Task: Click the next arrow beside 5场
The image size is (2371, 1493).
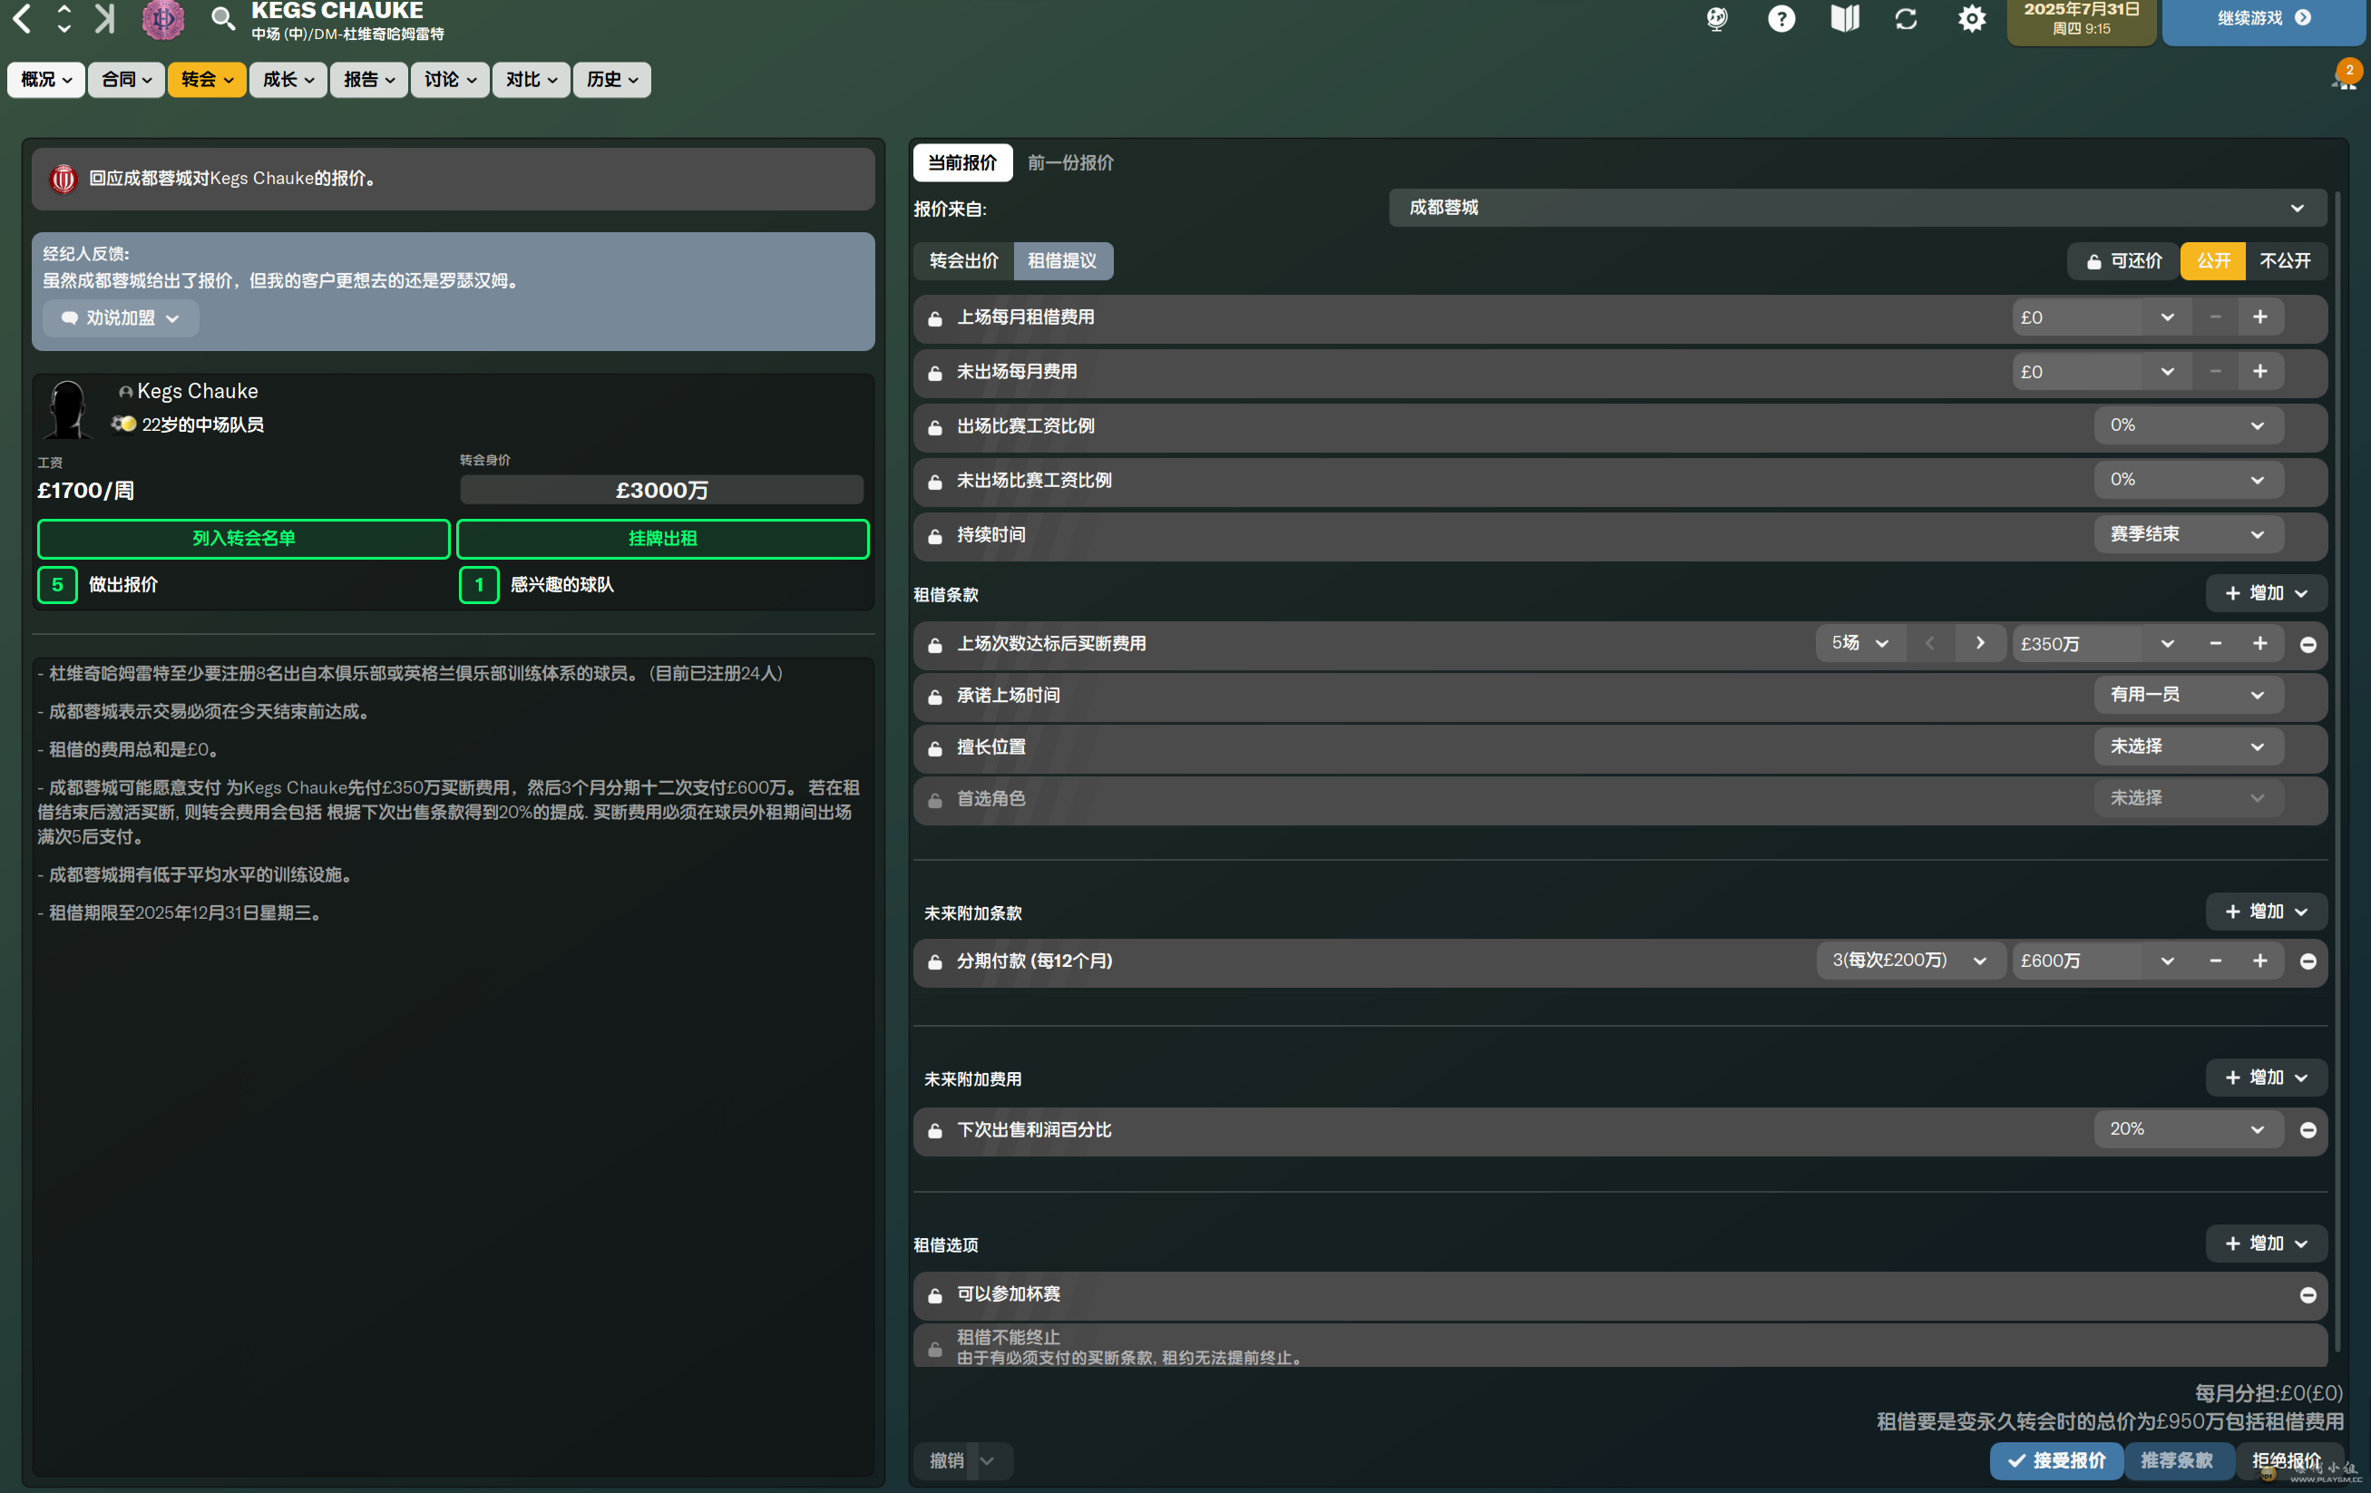Action: (x=1980, y=643)
